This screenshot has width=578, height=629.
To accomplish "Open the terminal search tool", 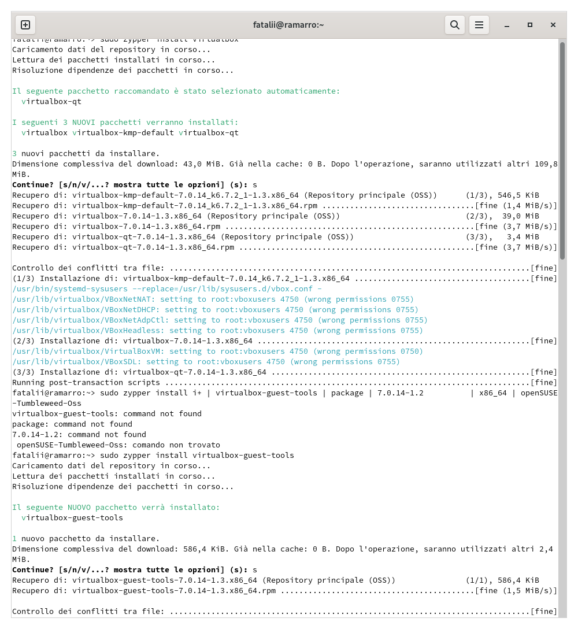I will pos(454,25).
